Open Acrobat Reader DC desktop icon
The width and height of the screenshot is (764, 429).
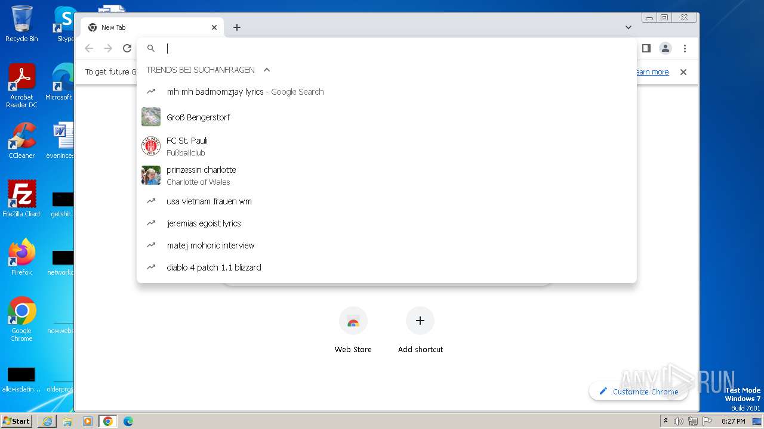(x=21, y=86)
